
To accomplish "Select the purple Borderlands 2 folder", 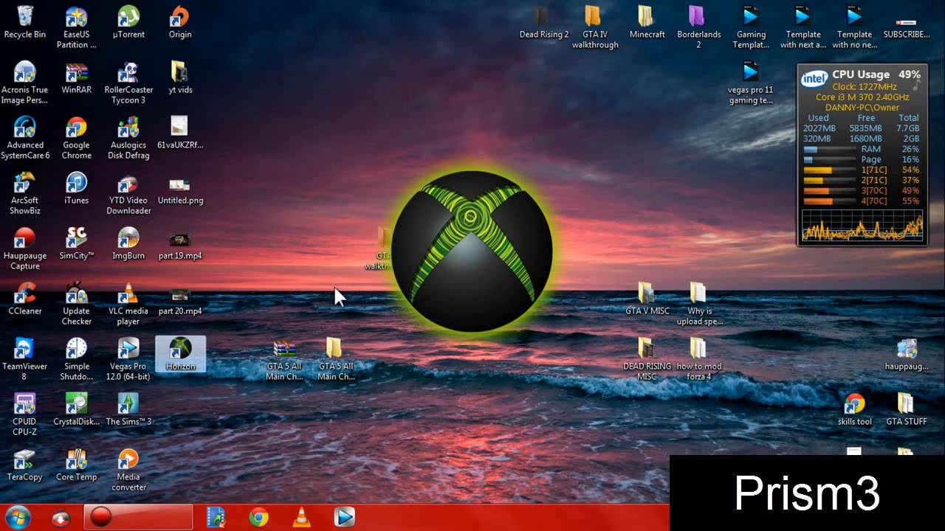I will [698, 27].
